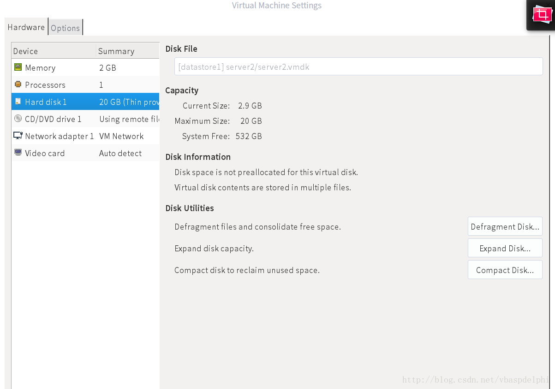Click the 'Auto detect' summary cell
Image resolution: width=555 pixels, height=389 pixels.
pos(120,153)
